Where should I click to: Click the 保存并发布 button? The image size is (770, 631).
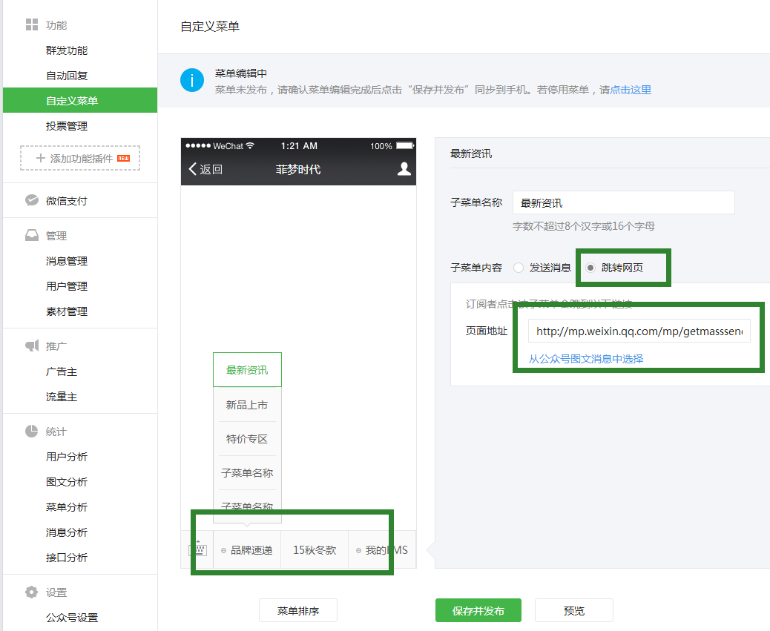[x=478, y=610]
